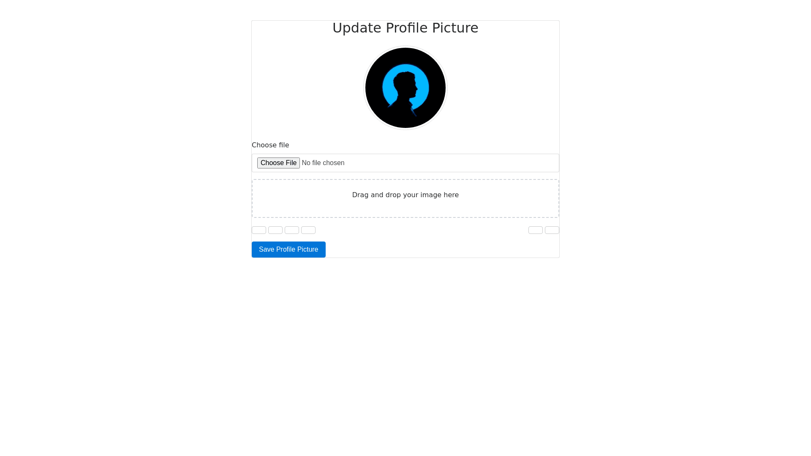The width and height of the screenshot is (811, 456).
Task: Click the rightmost blank button below the drop zone
Action: (x=552, y=230)
